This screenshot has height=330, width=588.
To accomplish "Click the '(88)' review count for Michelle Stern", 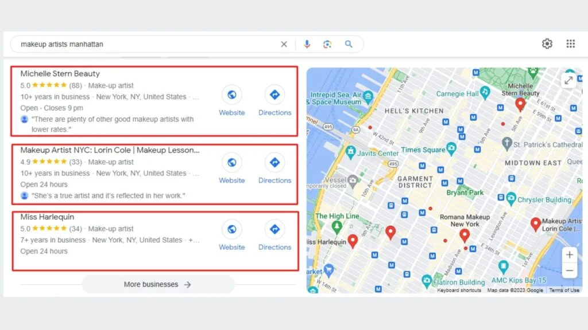I will [75, 86].
